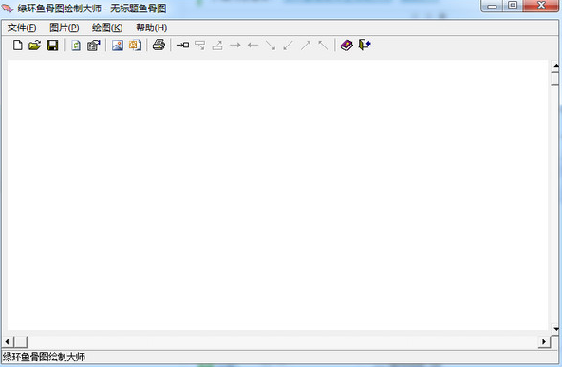Maximize the fishbone diagram window

(513, 6)
